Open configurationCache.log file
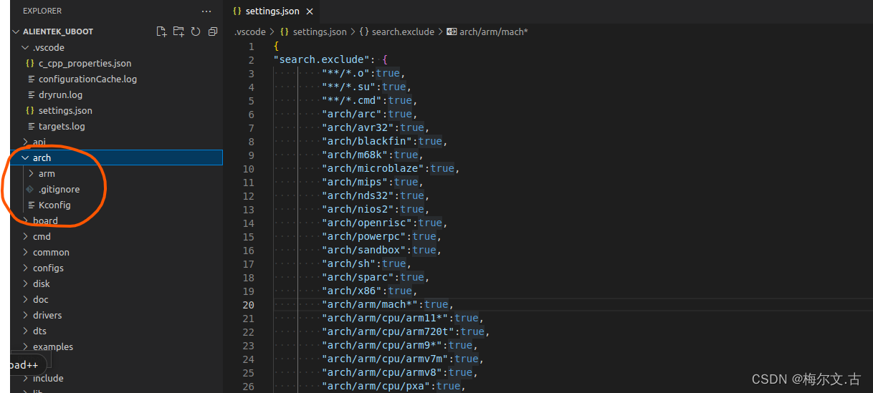The width and height of the screenshot is (873, 393). [87, 79]
